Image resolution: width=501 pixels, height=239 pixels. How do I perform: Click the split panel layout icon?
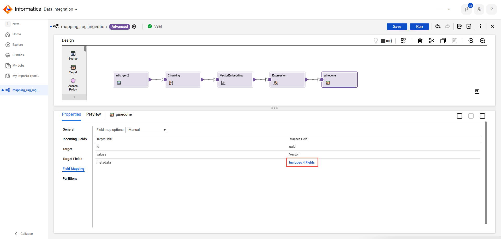point(471,116)
